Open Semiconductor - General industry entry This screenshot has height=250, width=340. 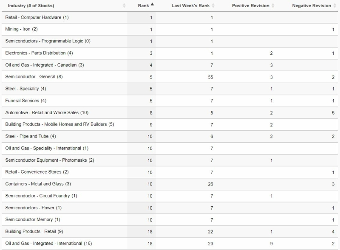pos(34,76)
